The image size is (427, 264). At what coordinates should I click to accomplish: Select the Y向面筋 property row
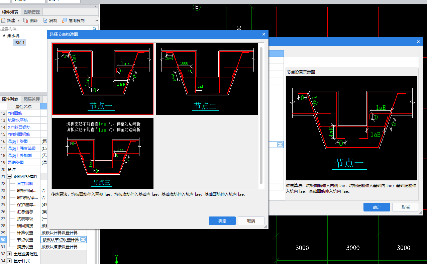[x=24, y=113]
